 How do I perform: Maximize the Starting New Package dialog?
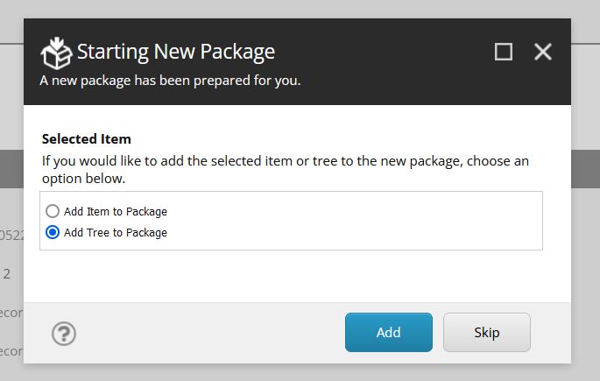click(504, 52)
